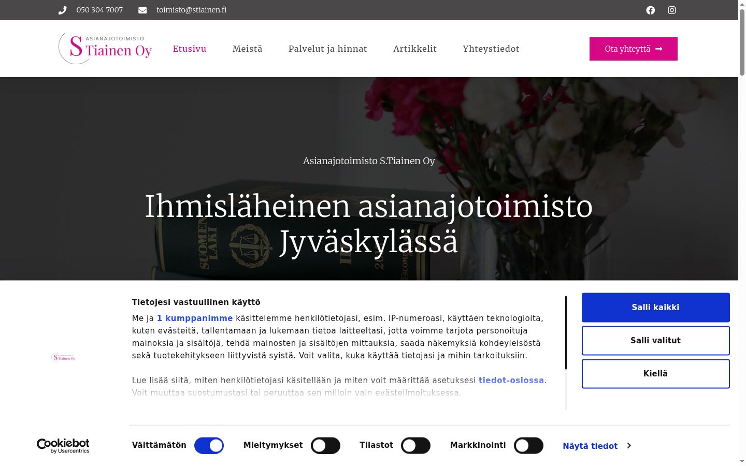This screenshot has width=746, height=466.
Task: Open the Facebook page icon
Action: pyautogui.click(x=651, y=10)
